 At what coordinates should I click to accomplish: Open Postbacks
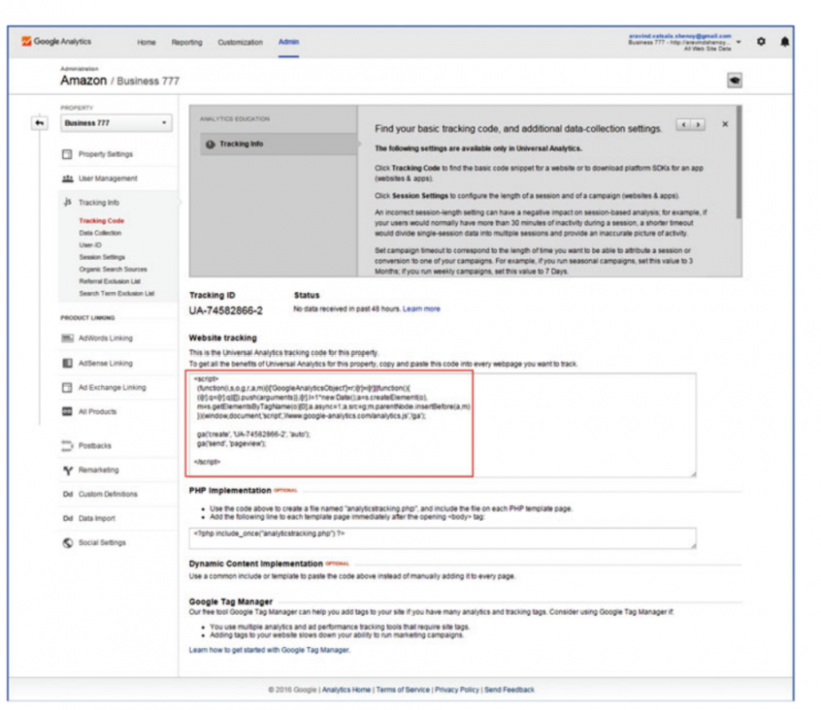95,446
